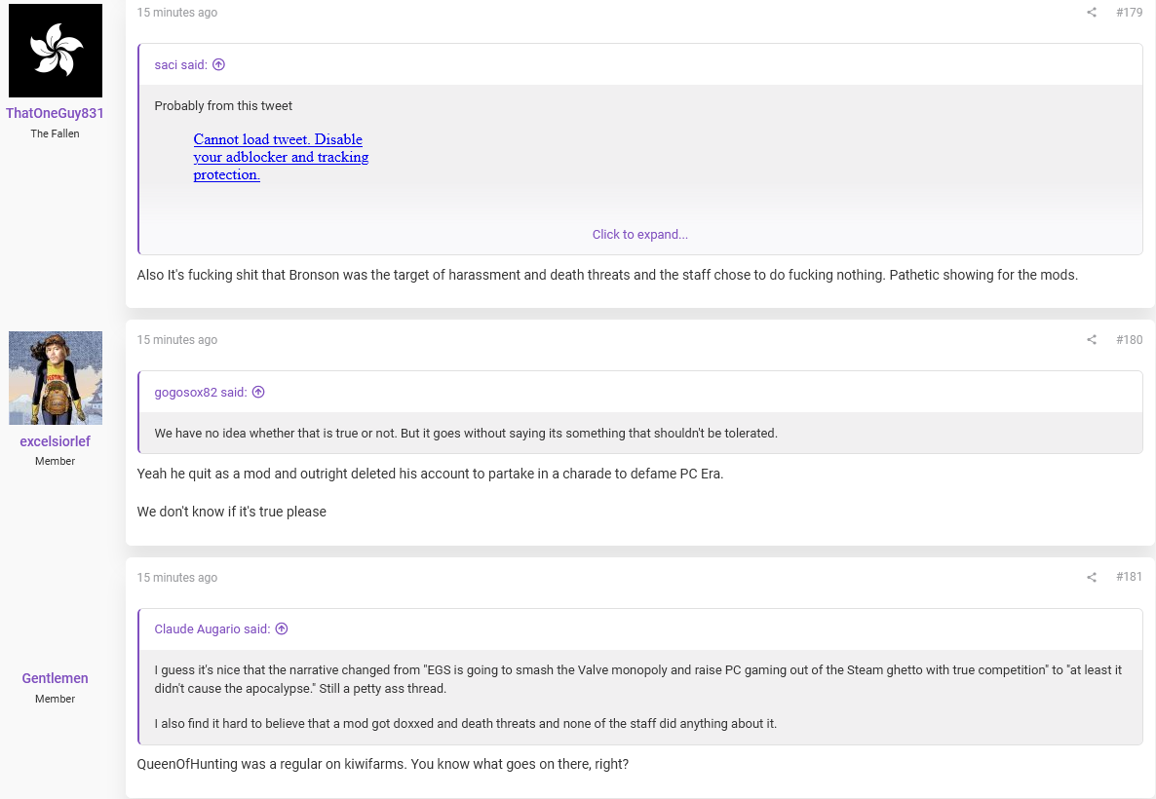The width and height of the screenshot is (1156, 799).
Task: Click the 'gogosox82 said:' quote header
Action: click(x=201, y=392)
